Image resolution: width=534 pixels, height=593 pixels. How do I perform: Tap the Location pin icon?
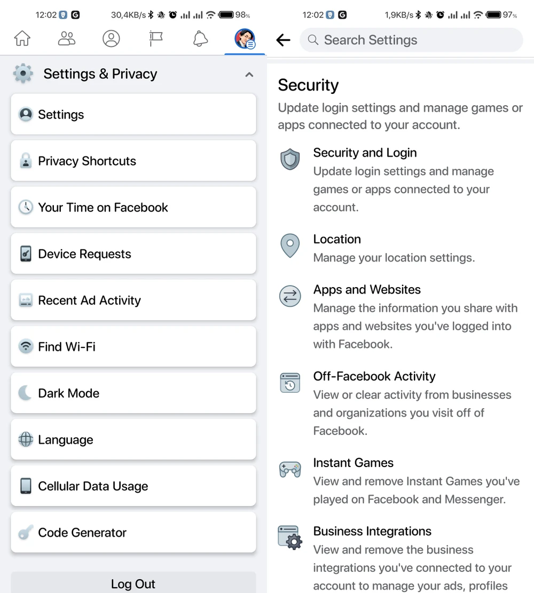point(290,246)
